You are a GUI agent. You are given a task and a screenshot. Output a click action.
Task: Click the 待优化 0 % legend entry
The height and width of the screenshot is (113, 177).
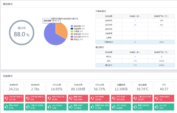tap(77, 39)
